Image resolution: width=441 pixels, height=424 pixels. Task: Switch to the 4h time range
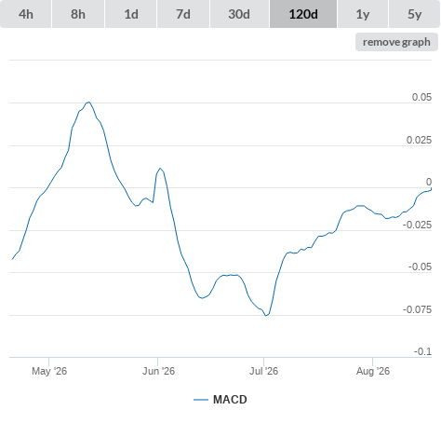coord(26,14)
